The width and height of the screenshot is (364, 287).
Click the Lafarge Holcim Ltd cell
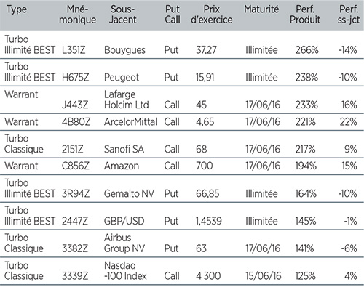127,100
